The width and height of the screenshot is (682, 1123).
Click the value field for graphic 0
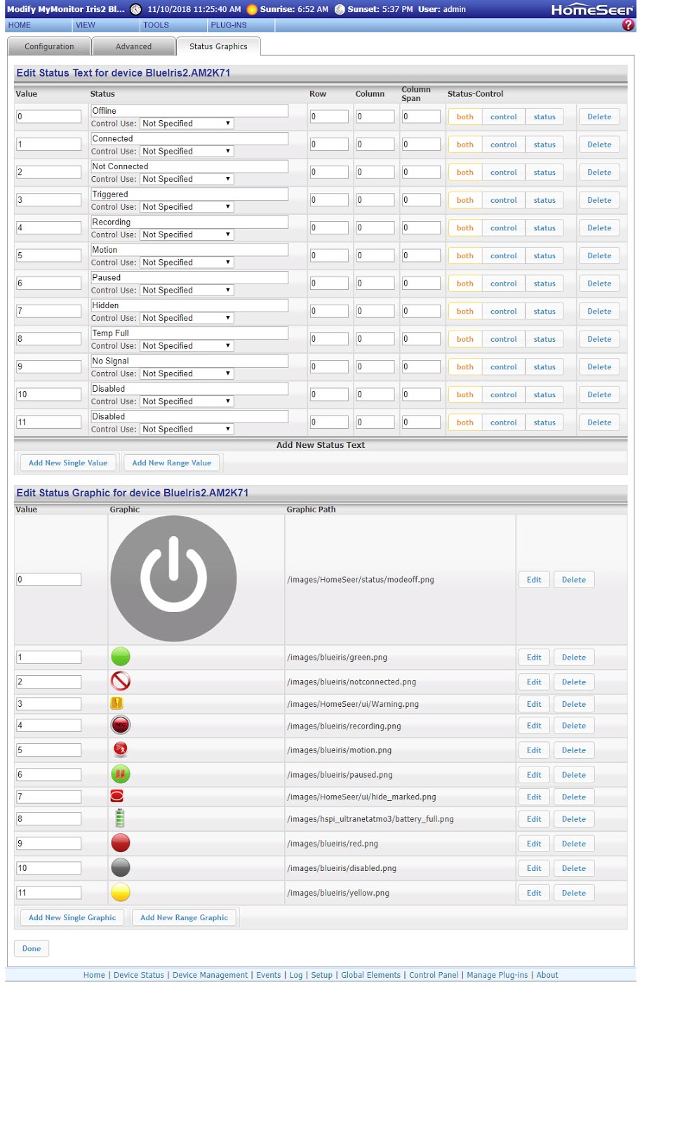click(48, 580)
